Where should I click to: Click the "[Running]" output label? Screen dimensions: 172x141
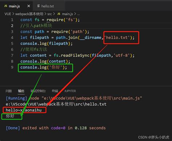16,98
